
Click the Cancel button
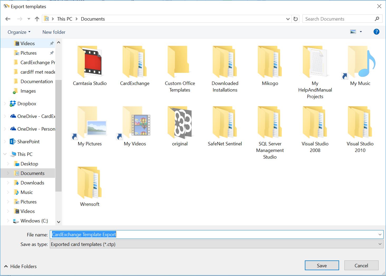pos(361,265)
